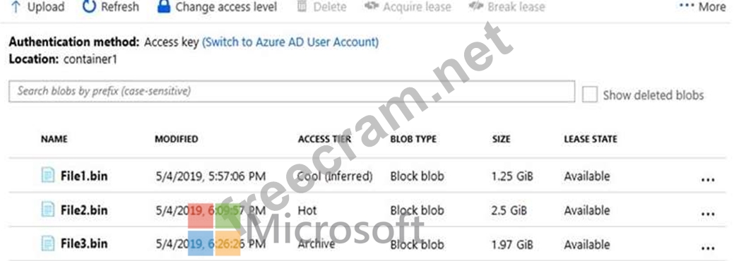Click the File2.bin document icon
Screen dimensions: 734x261
pos(48,210)
